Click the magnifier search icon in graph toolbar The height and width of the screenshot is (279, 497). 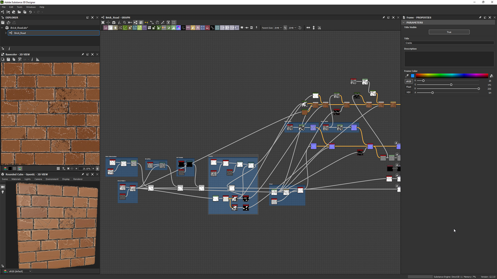click(125, 23)
